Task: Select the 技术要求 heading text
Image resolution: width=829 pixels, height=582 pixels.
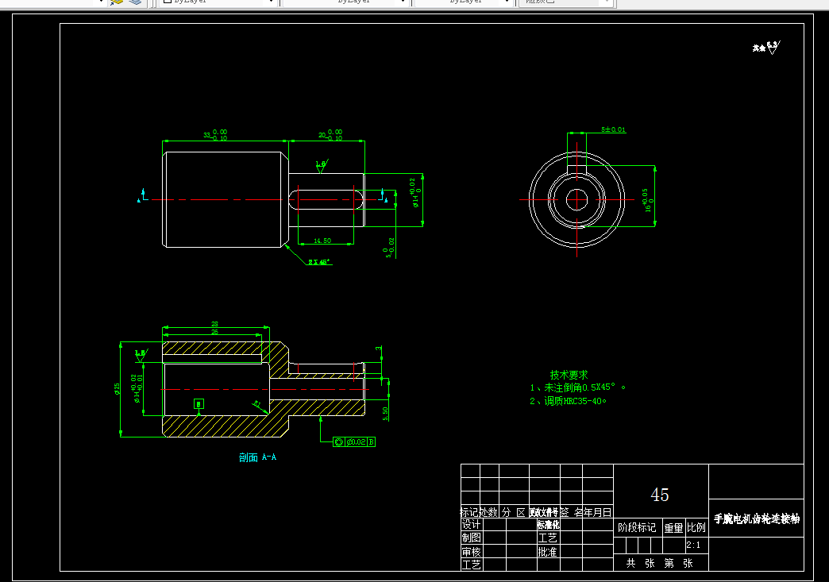Action: [569, 375]
